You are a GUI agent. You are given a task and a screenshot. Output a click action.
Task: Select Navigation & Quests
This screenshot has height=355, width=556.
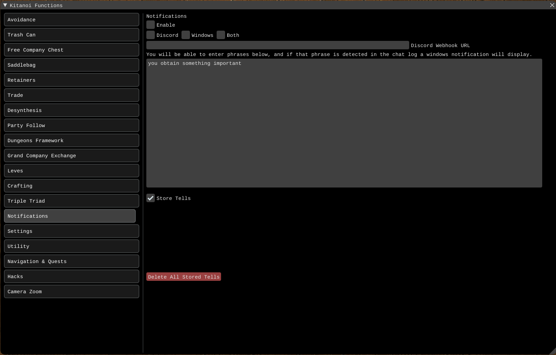tap(72, 261)
